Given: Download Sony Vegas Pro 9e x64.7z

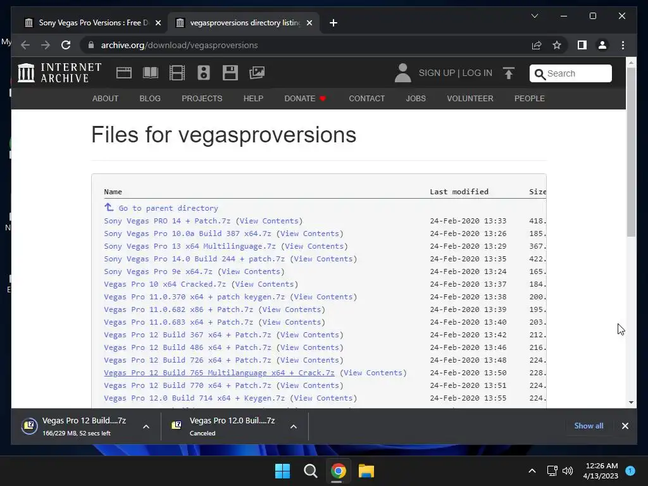Looking at the screenshot, I should [158, 271].
